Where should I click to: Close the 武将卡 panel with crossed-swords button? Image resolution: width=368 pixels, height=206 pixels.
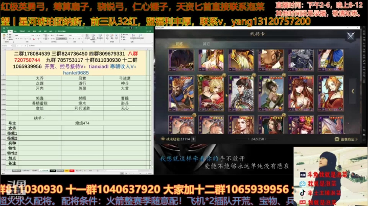(x=351, y=36)
